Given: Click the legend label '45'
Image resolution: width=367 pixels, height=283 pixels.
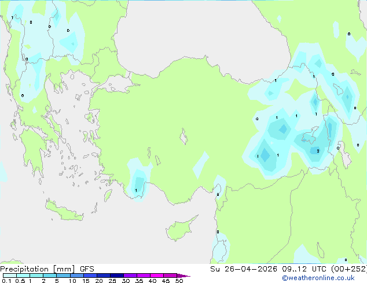Looking at the screenshot, I should pos(166,281).
